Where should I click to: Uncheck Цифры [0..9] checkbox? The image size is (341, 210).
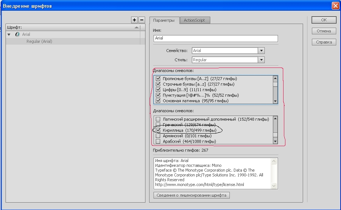158,90
